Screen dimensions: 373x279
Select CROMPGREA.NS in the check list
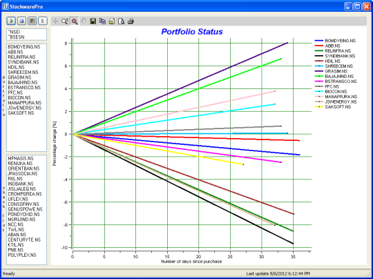pos(25,194)
